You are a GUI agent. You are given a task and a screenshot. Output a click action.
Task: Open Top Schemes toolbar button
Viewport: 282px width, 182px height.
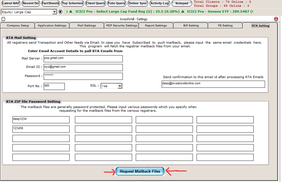click(x=73, y=3)
